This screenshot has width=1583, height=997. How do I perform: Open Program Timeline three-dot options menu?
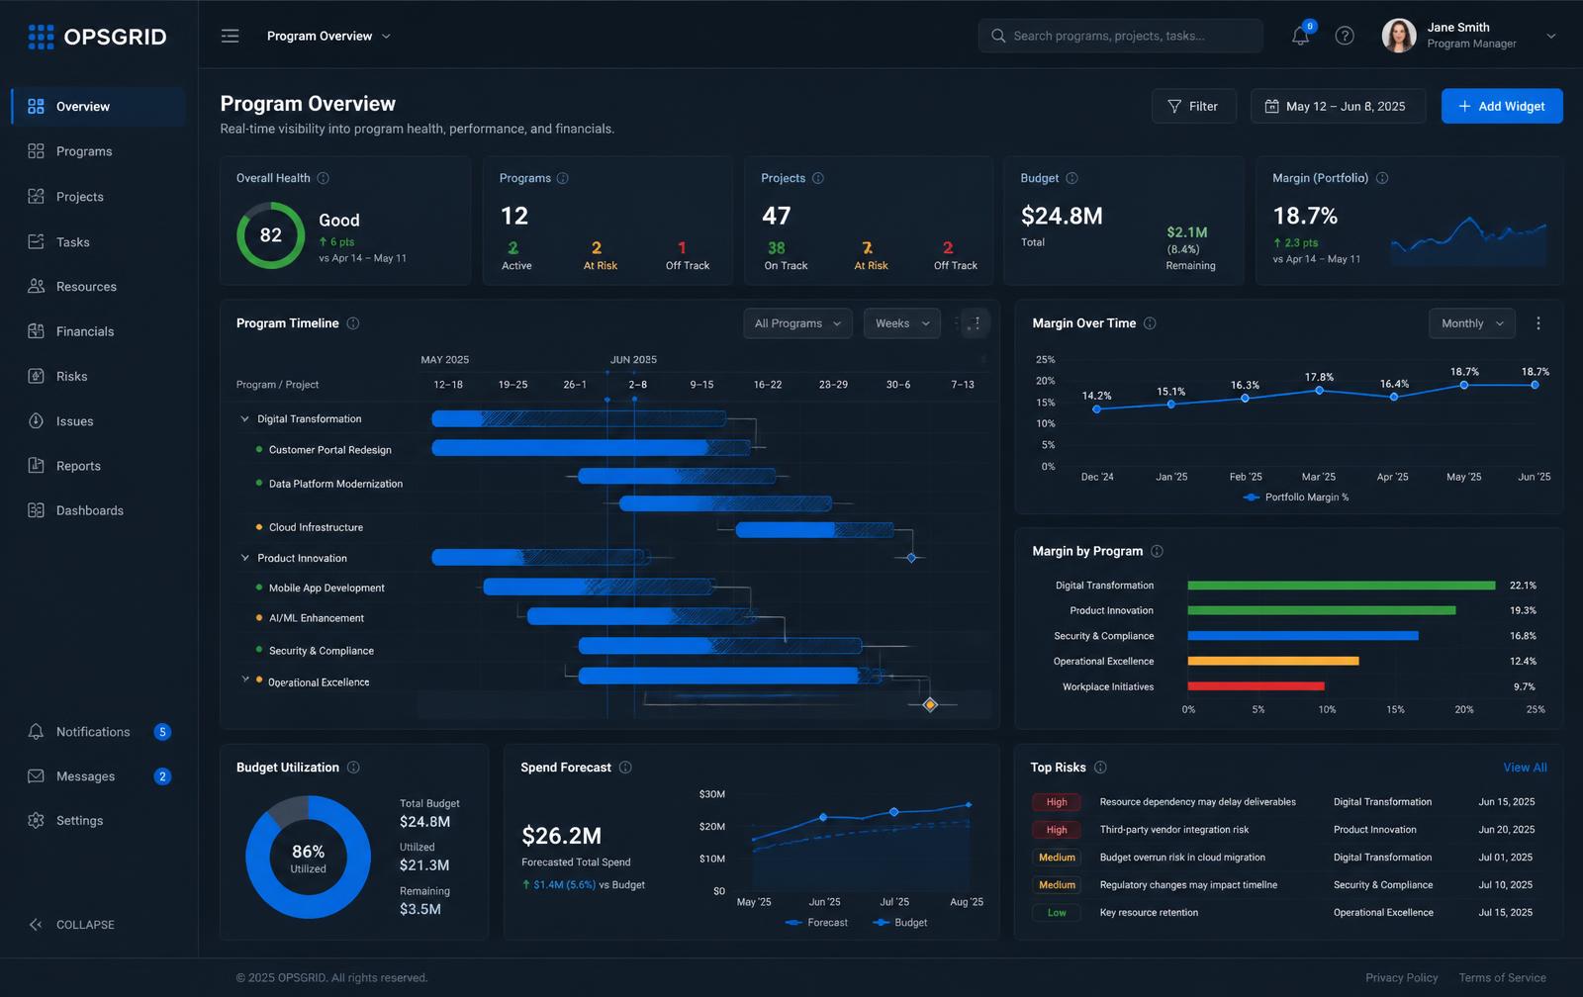point(977,323)
